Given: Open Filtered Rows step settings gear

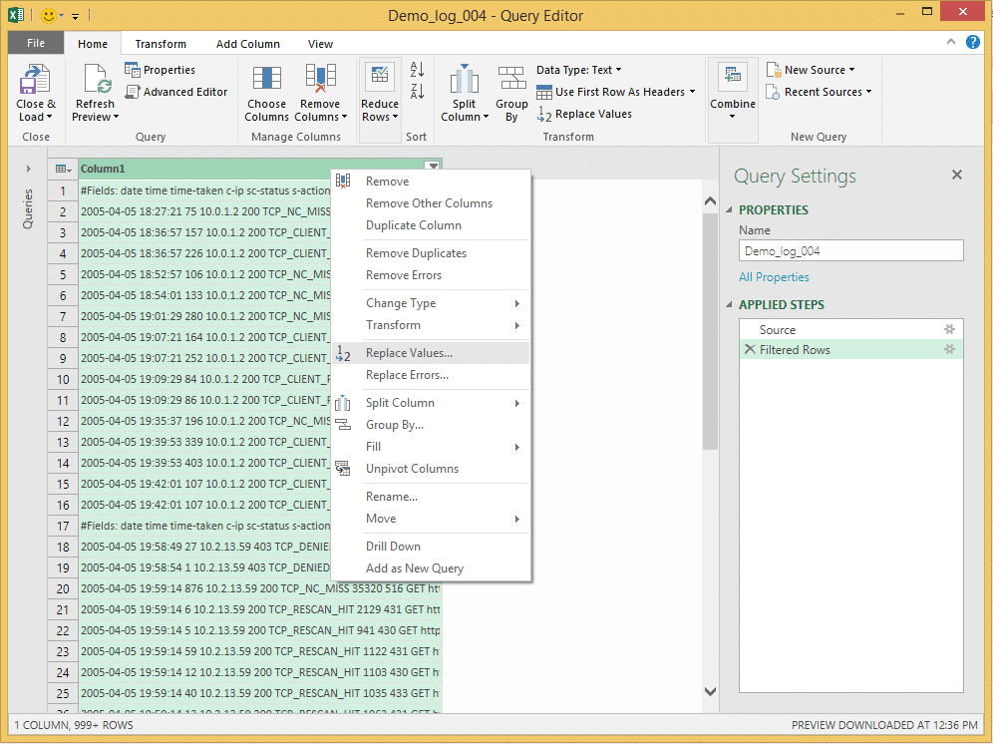Looking at the screenshot, I should pyautogui.click(x=949, y=349).
